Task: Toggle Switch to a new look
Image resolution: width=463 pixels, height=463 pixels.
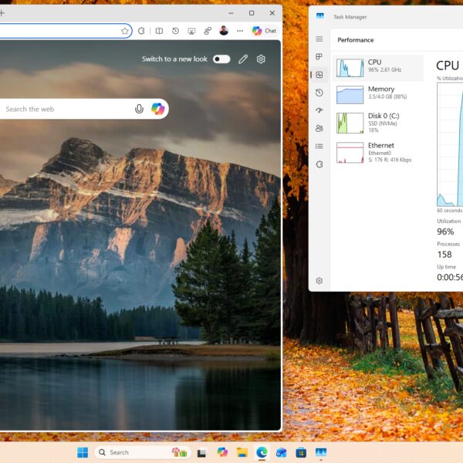Action: click(221, 59)
